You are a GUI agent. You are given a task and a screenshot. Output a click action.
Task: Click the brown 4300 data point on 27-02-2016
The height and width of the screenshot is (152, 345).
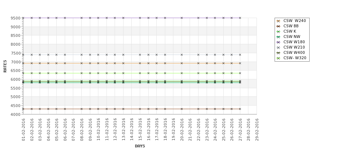point(240,109)
